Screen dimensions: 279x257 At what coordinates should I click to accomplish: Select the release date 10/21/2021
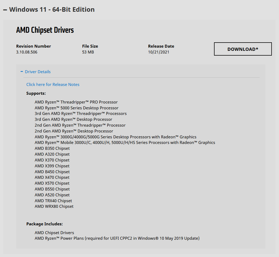159,52
